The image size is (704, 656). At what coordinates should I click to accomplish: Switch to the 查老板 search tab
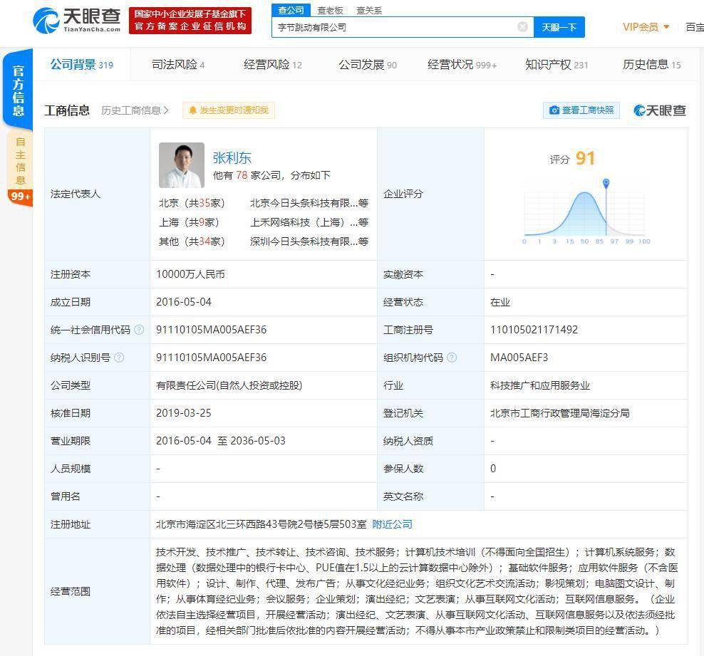(x=330, y=10)
